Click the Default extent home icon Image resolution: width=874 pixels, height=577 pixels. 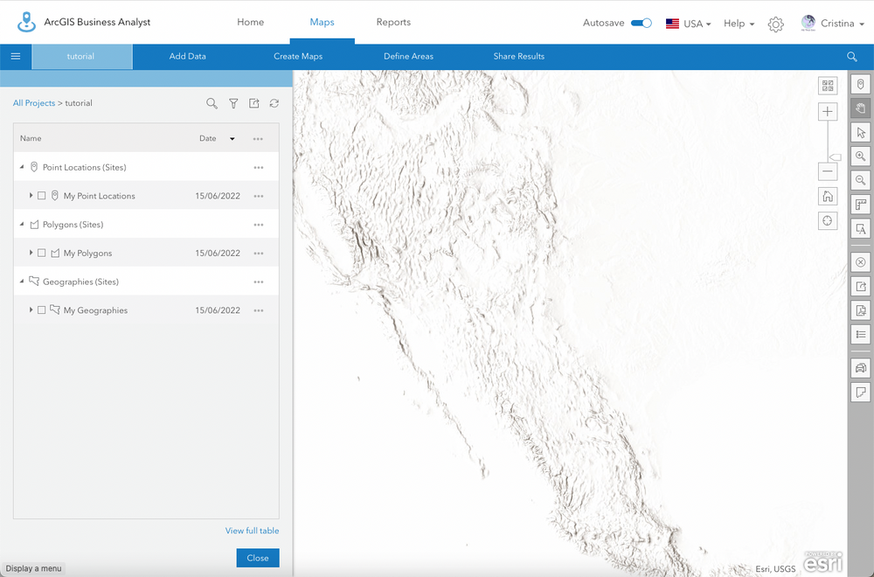pos(828,196)
